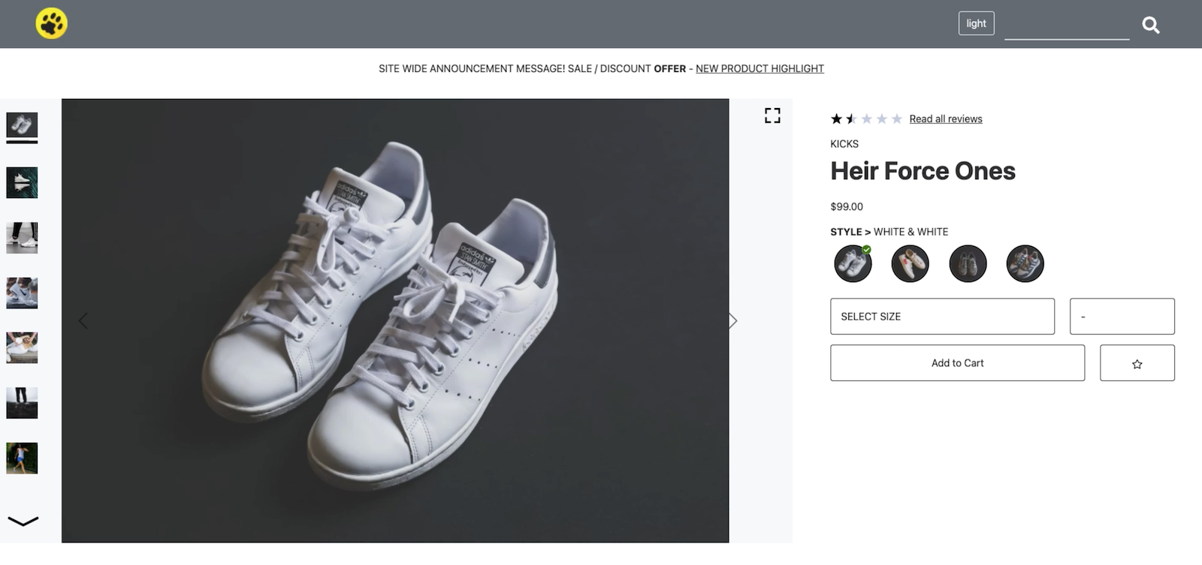Image resolution: width=1202 pixels, height=565 pixels.
Task: Click the previous image arrow
Action: point(83,320)
